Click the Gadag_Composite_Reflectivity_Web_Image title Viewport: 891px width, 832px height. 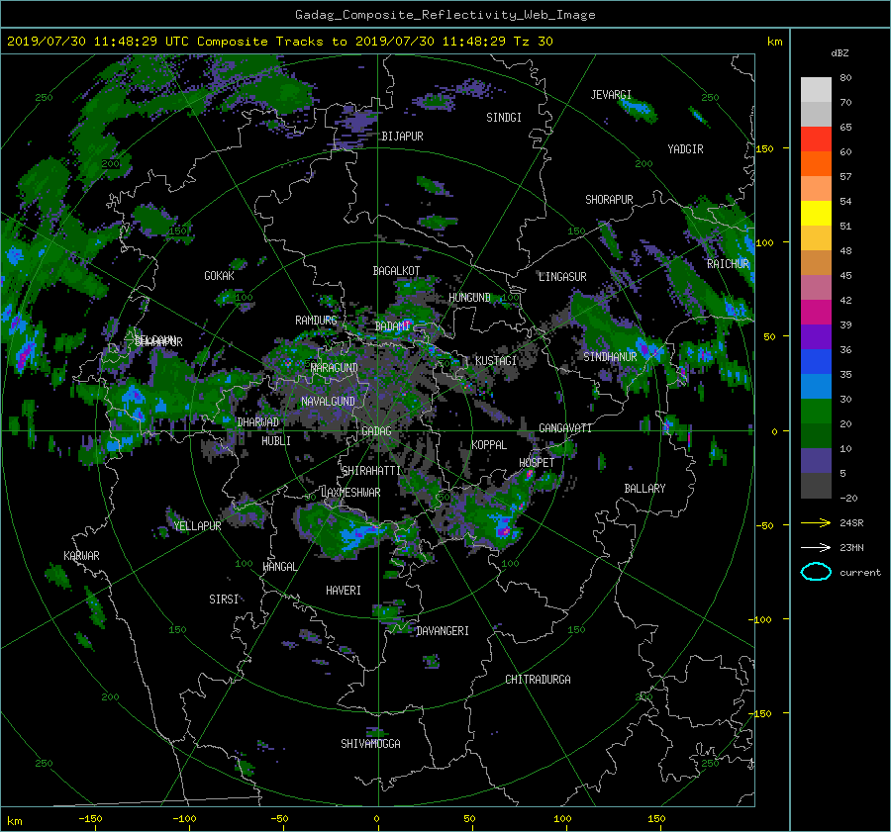point(445,15)
